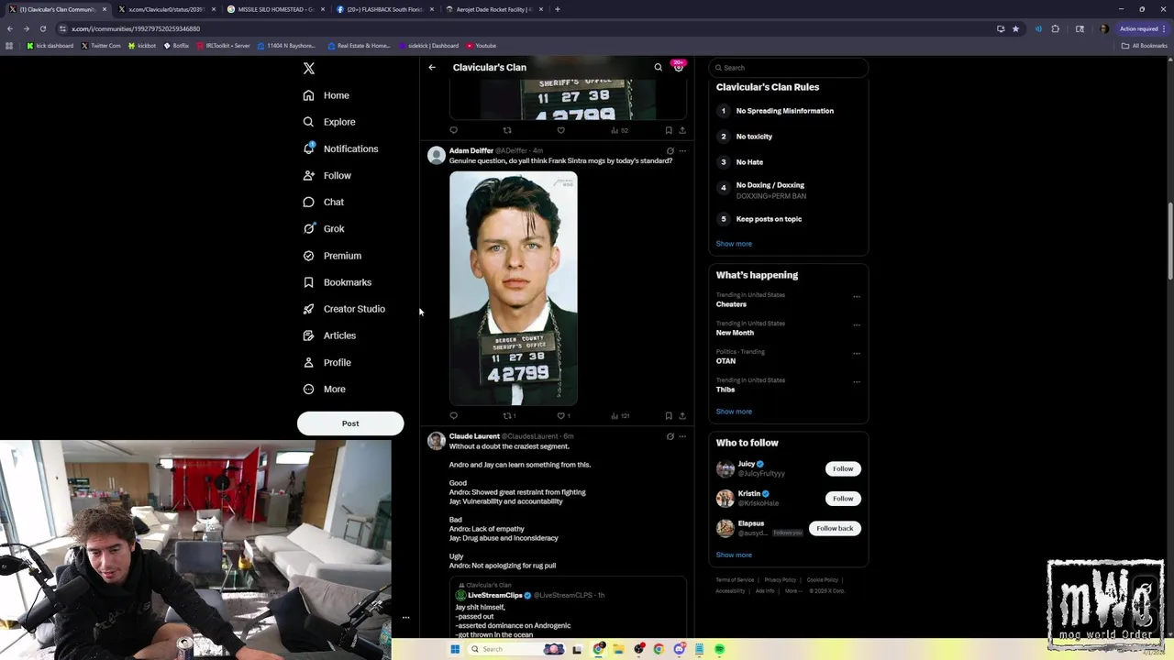
Task: Open options for New Month trend
Action: (x=857, y=325)
